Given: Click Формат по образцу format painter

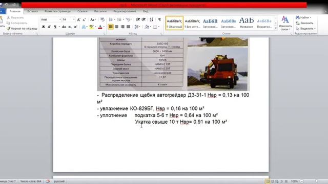Looking at the screenshot, I should tap(22, 29).
